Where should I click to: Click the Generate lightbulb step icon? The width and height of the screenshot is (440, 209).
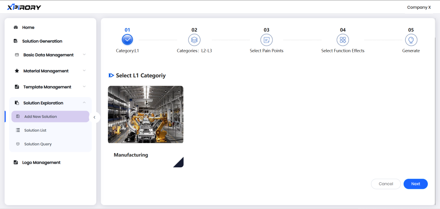click(411, 40)
